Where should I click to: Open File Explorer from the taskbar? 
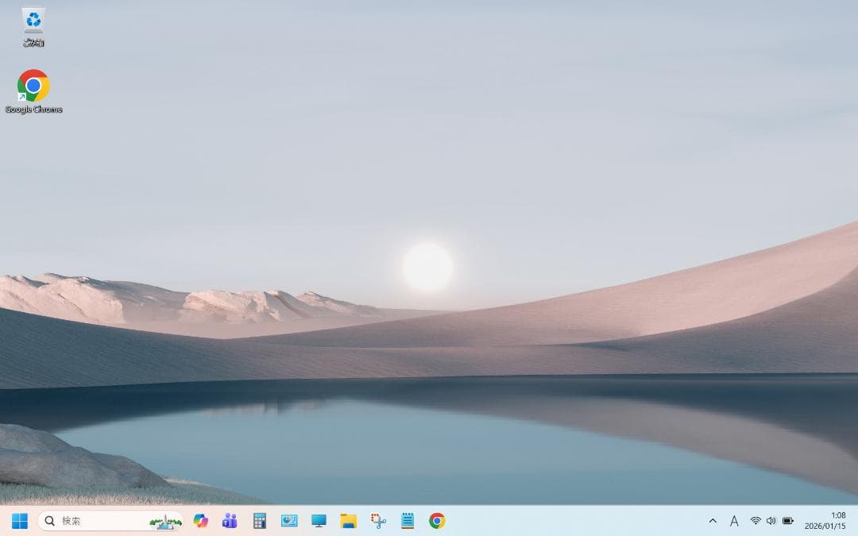[348, 521]
